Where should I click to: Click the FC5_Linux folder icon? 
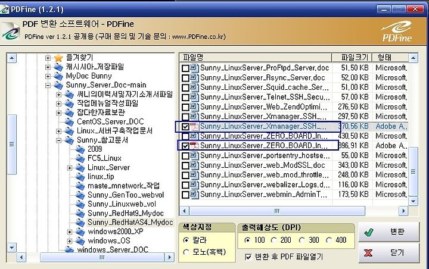(x=80, y=158)
